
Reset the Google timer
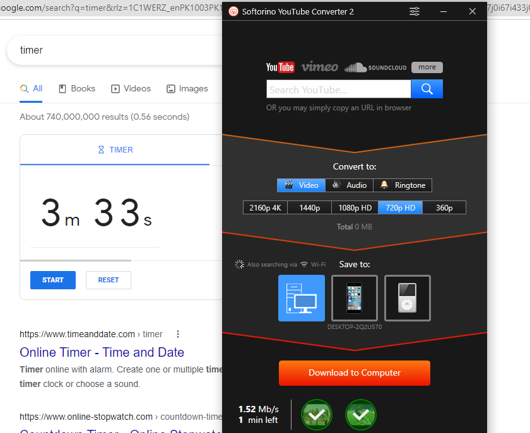[x=108, y=280]
